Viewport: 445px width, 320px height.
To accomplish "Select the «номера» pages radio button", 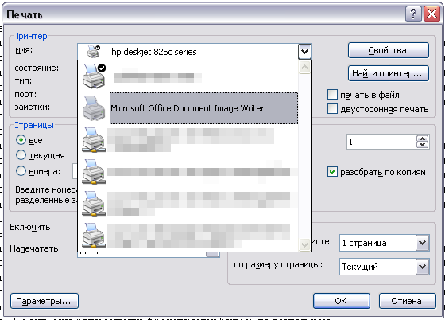I will point(21,171).
